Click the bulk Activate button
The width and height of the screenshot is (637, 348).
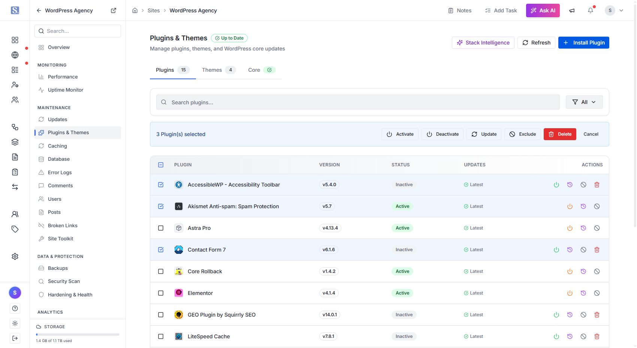[400, 134]
